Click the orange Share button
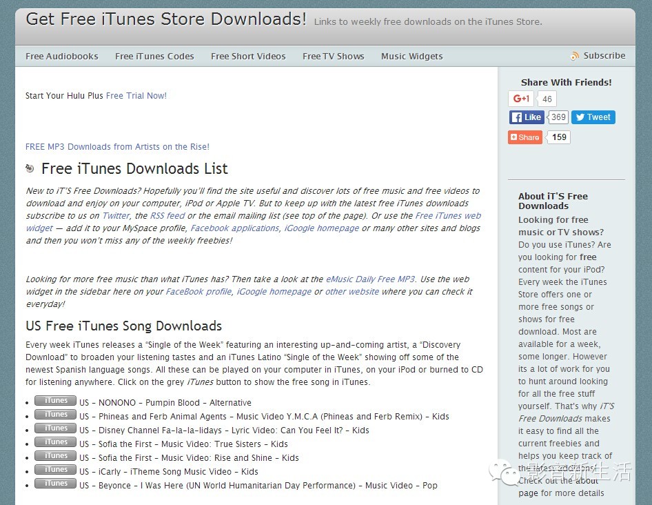The width and height of the screenshot is (652, 505). click(x=525, y=137)
